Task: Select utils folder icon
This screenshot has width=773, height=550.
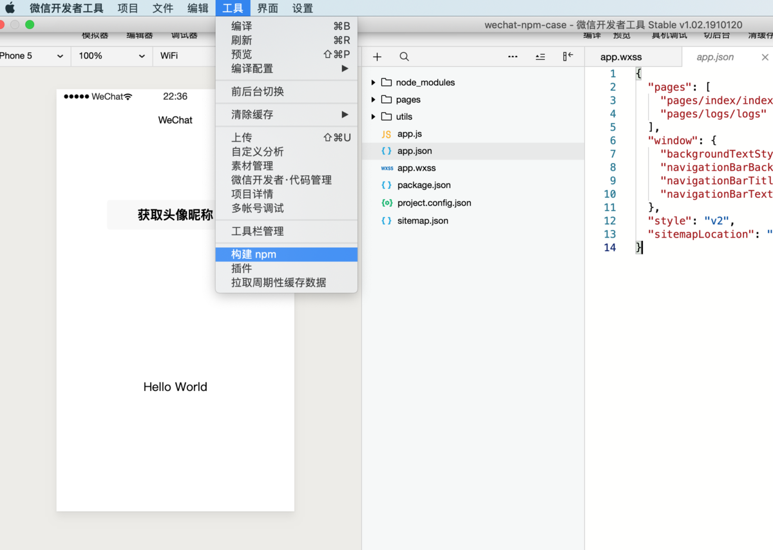Action: (386, 117)
